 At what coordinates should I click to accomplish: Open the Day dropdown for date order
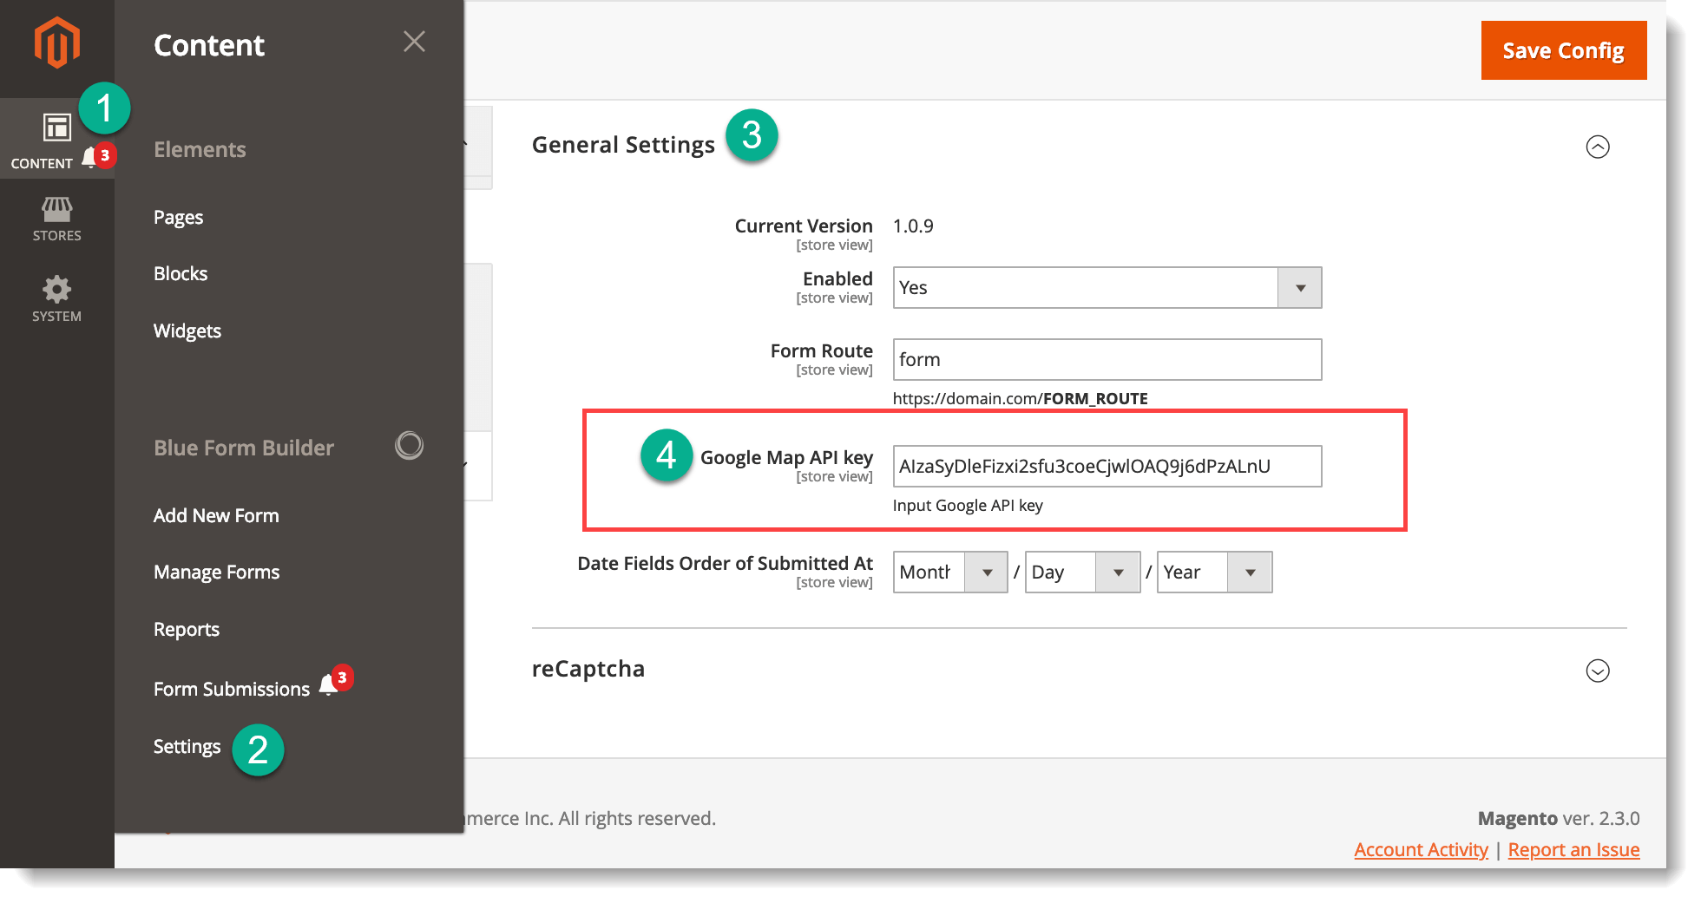tap(1081, 573)
